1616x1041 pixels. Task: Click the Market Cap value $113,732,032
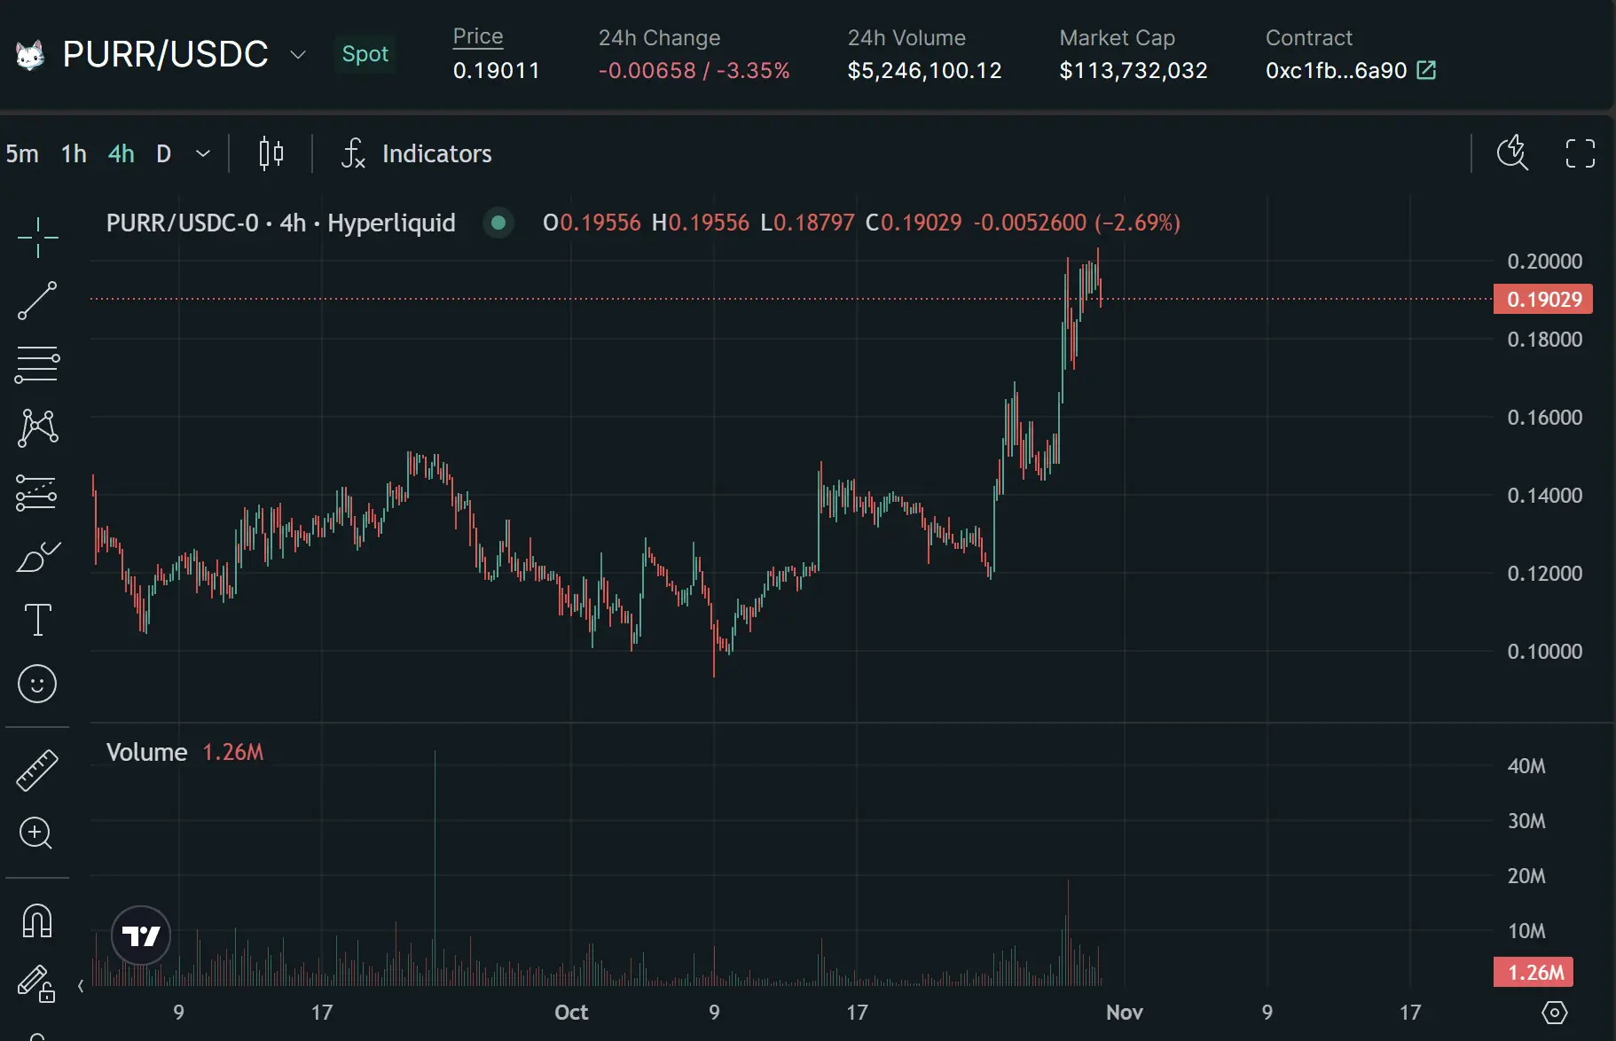[x=1134, y=70]
